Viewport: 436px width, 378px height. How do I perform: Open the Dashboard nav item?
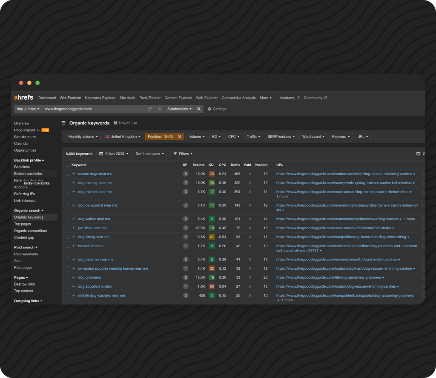(x=47, y=98)
